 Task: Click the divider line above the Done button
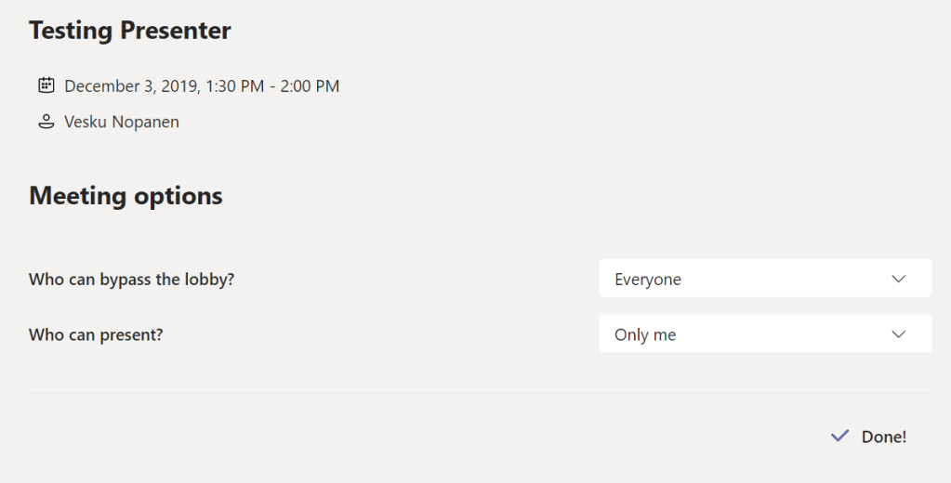tap(480, 394)
